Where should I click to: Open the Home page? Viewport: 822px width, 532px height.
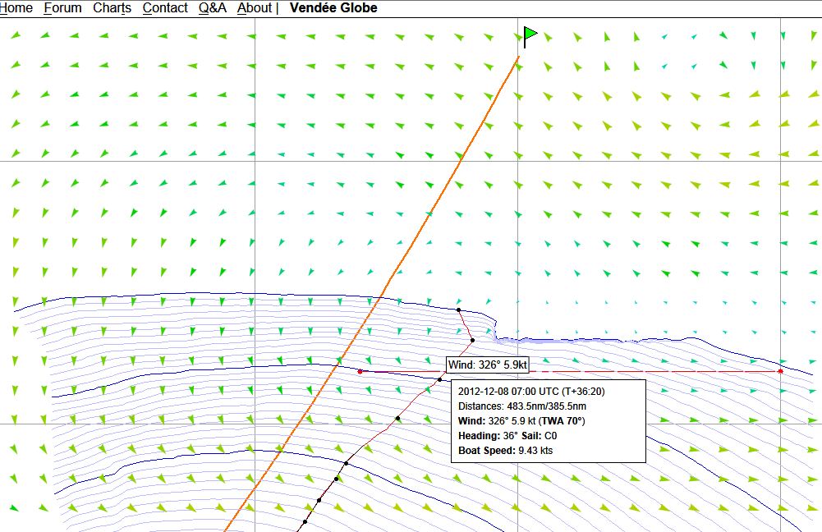(x=16, y=8)
